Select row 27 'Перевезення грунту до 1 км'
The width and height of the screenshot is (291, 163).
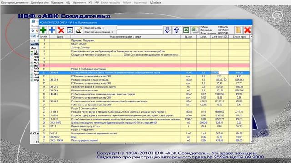coord(144,126)
